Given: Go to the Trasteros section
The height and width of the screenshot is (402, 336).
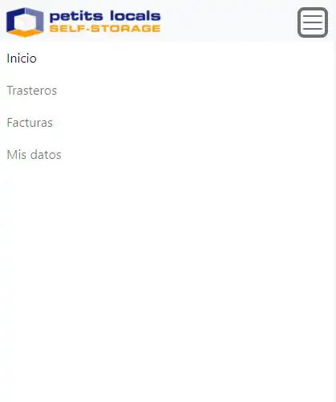Looking at the screenshot, I should [32, 91].
